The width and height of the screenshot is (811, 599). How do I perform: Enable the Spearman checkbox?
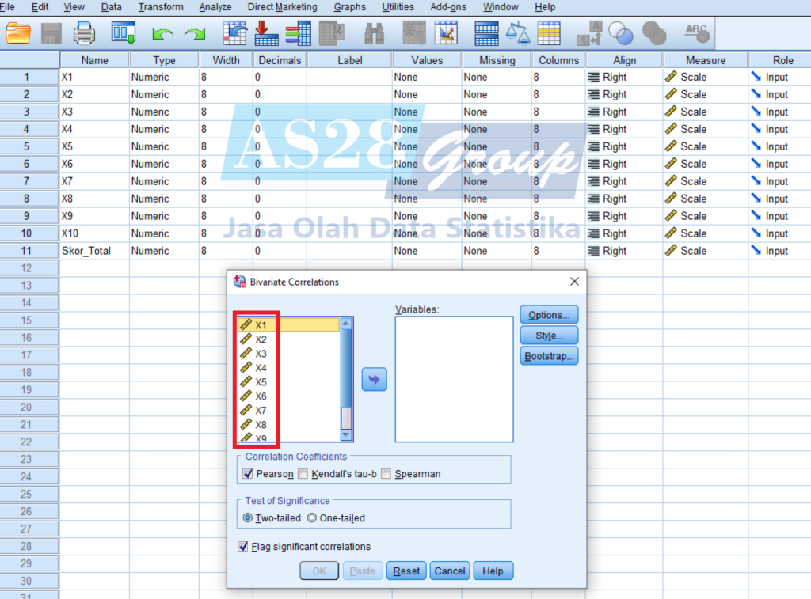tap(386, 474)
